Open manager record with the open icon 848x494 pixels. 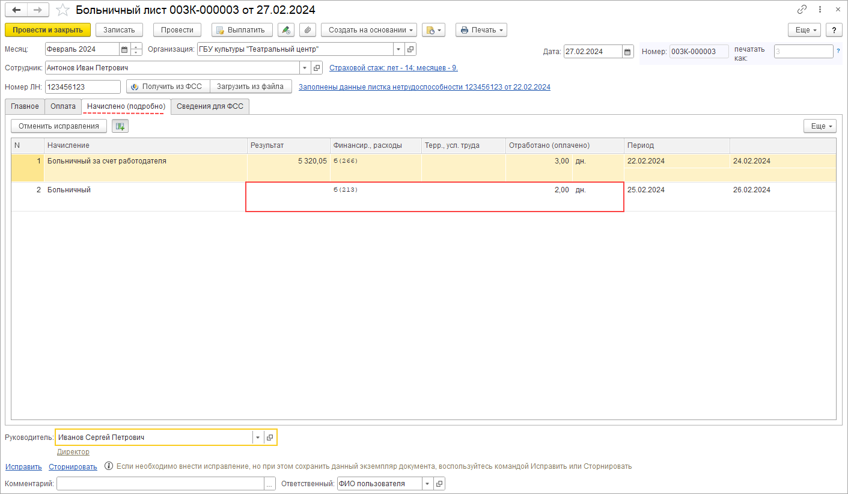coord(270,438)
